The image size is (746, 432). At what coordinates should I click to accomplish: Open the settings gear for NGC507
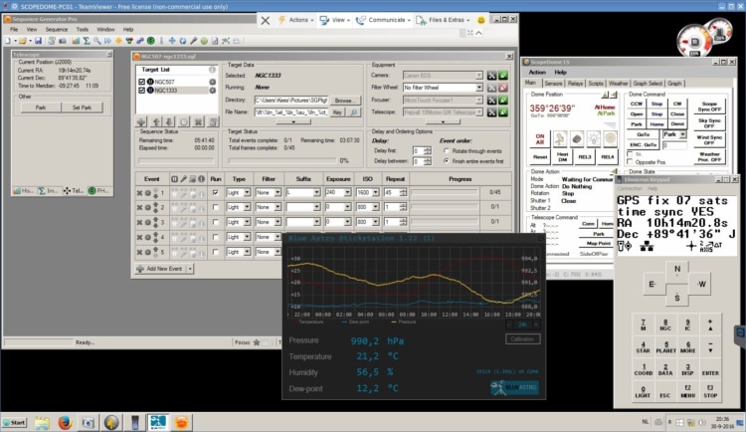point(213,82)
